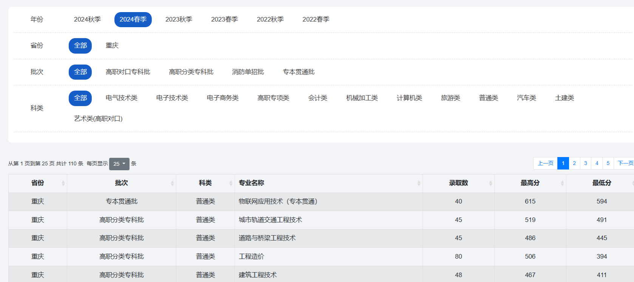
Task: Jump to page 5 of results
Action: click(608, 163)
